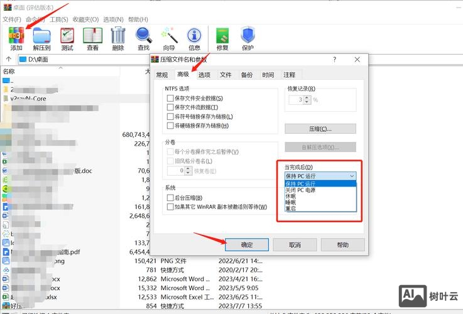Go up one folder with arrow icon
The image size is (463, 314).
pyautogui.click(x=9, y=59)
